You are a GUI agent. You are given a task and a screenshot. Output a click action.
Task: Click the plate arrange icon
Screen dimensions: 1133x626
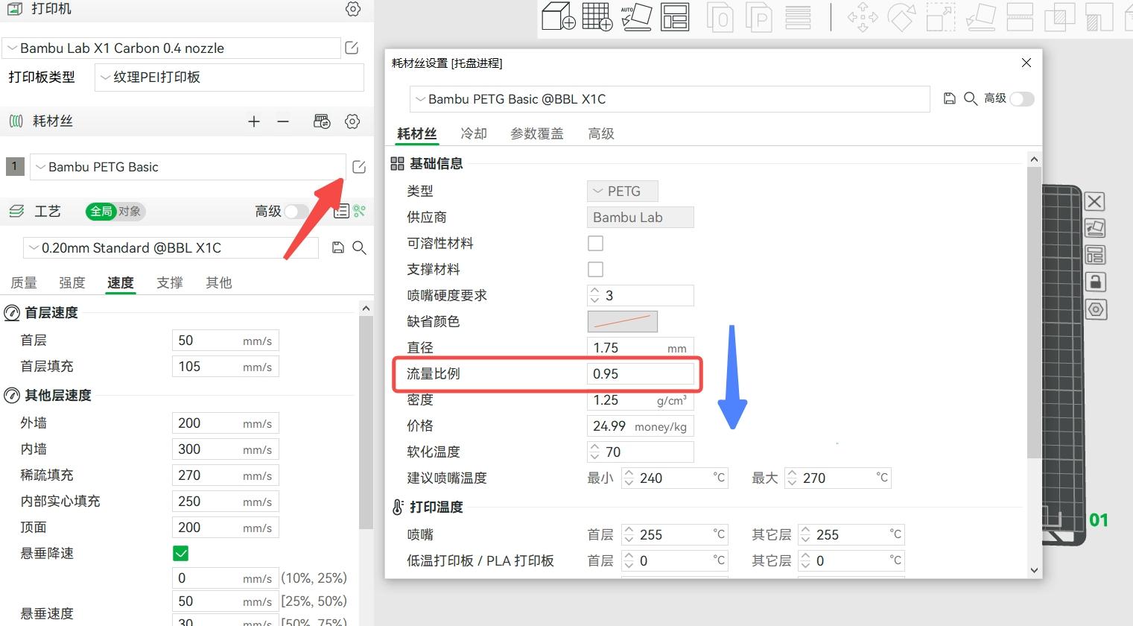pos(1094,255)
